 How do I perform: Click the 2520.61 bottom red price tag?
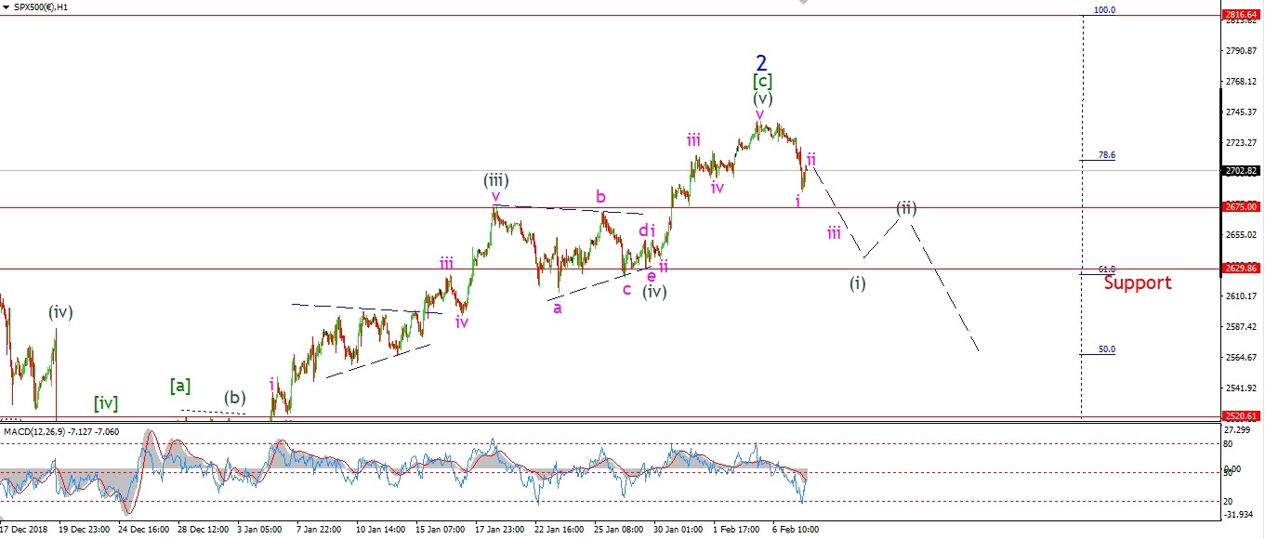coord(1242,417)
